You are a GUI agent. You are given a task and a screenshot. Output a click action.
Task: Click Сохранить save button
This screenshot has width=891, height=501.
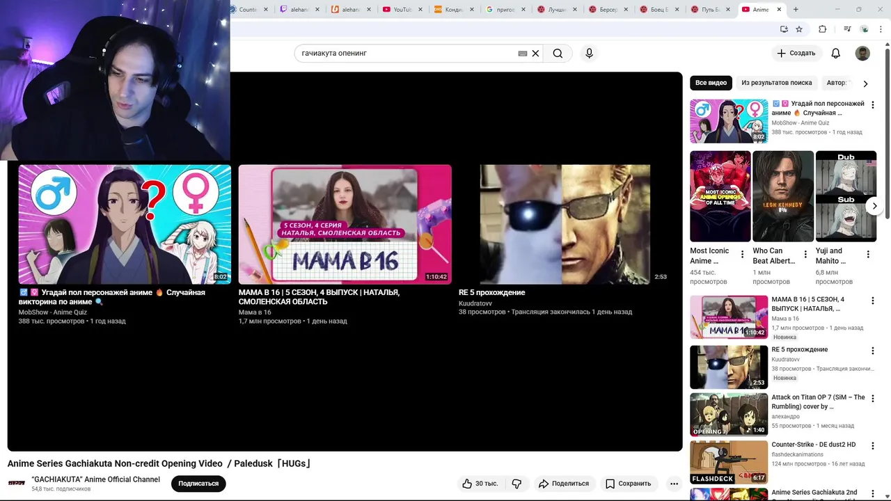[629, 484]
